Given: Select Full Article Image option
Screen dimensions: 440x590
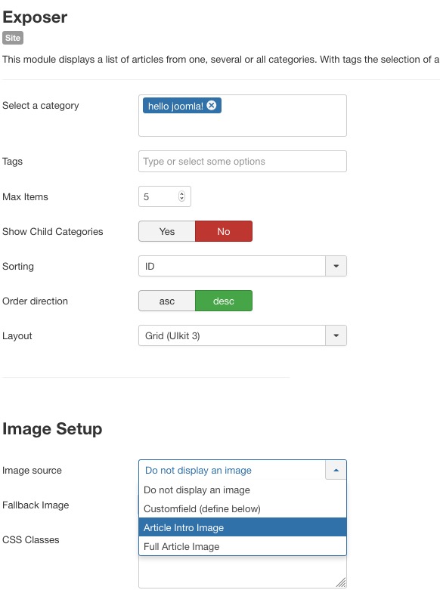Looking at the screenshot, I should tap(243, 546).
